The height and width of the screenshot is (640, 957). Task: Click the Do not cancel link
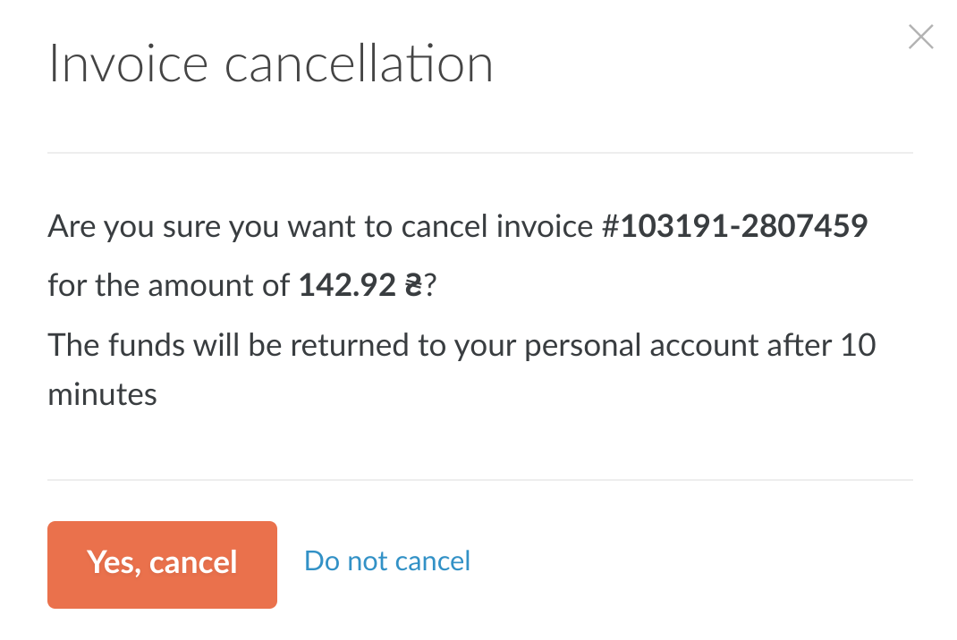[x=387, y=560]
